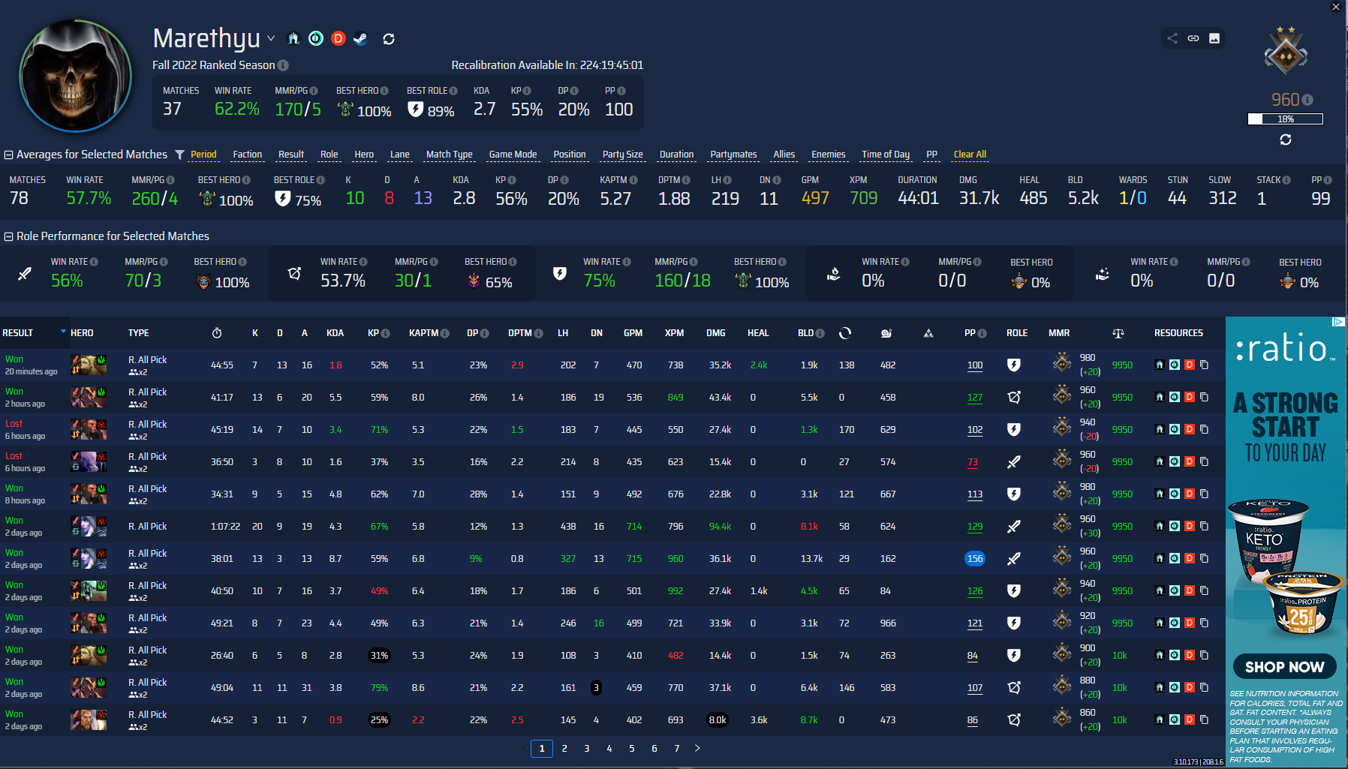This screenshot has width=1348, height=769.
Task: Copy match ID using the copy icon in Resources
Action: 1205,365
